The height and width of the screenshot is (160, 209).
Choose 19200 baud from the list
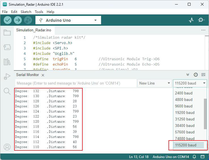coord(189,113)
